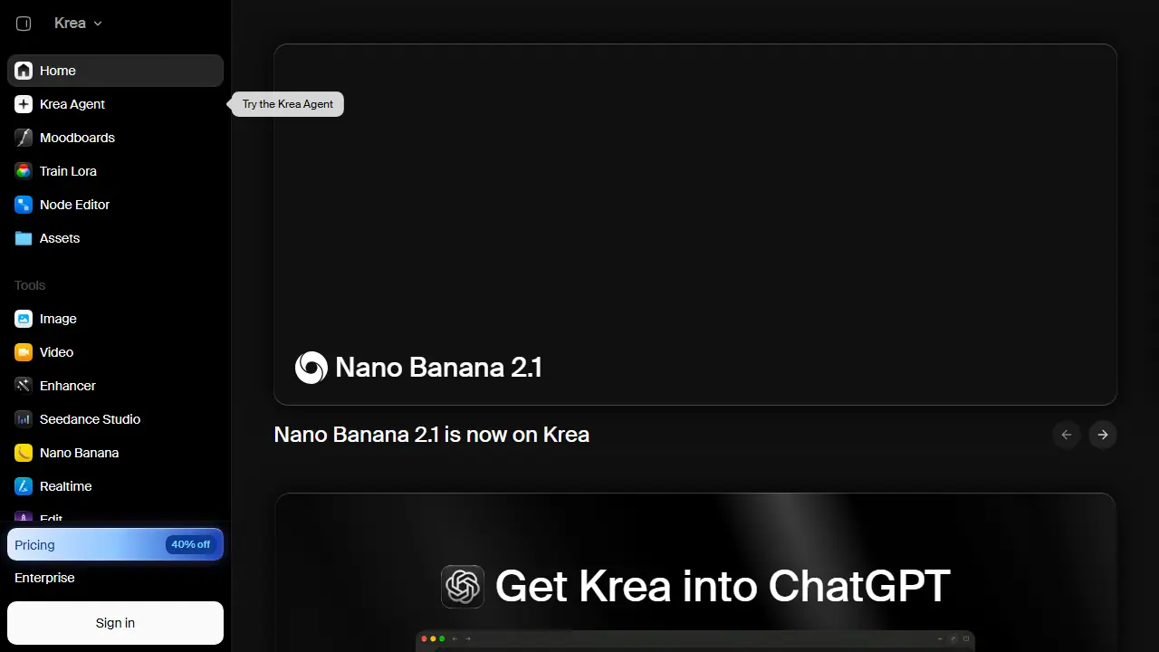This screenshot has width=1159, height=652.
Task: Open the Nano Banana 2.1 featured card
Action: point(695,225)
